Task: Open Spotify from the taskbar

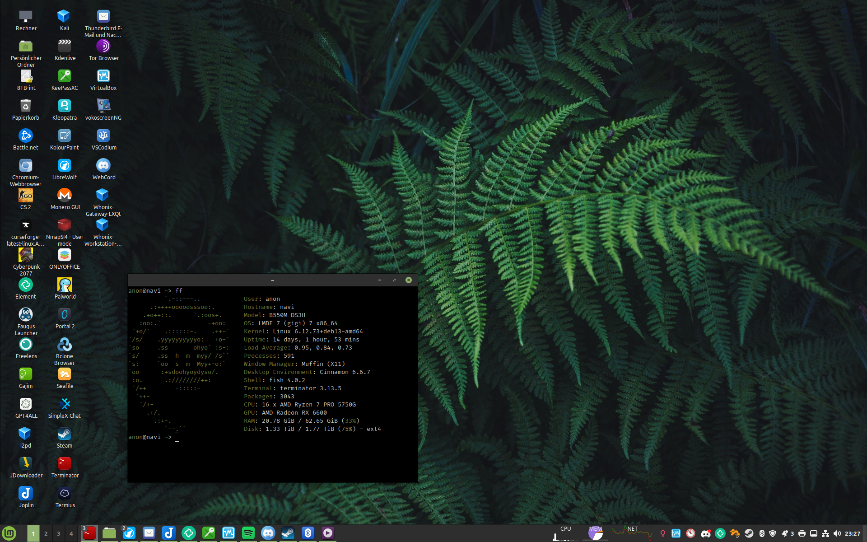Action: tap(248, 533)
